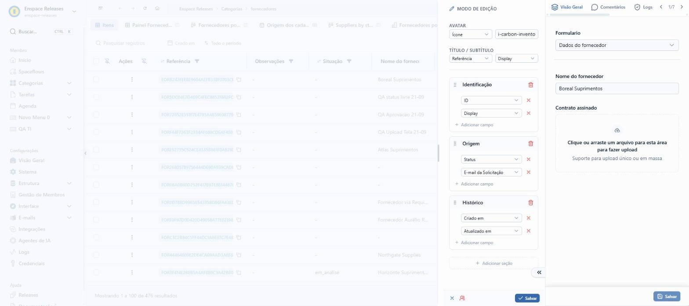The width and height of the screenshot is (689, 306).
Task: Open the Suppliers by st... tab
Action: (x=353, y=25)
